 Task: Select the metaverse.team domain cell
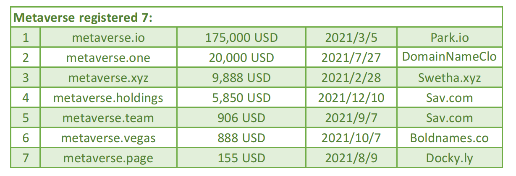108,117
